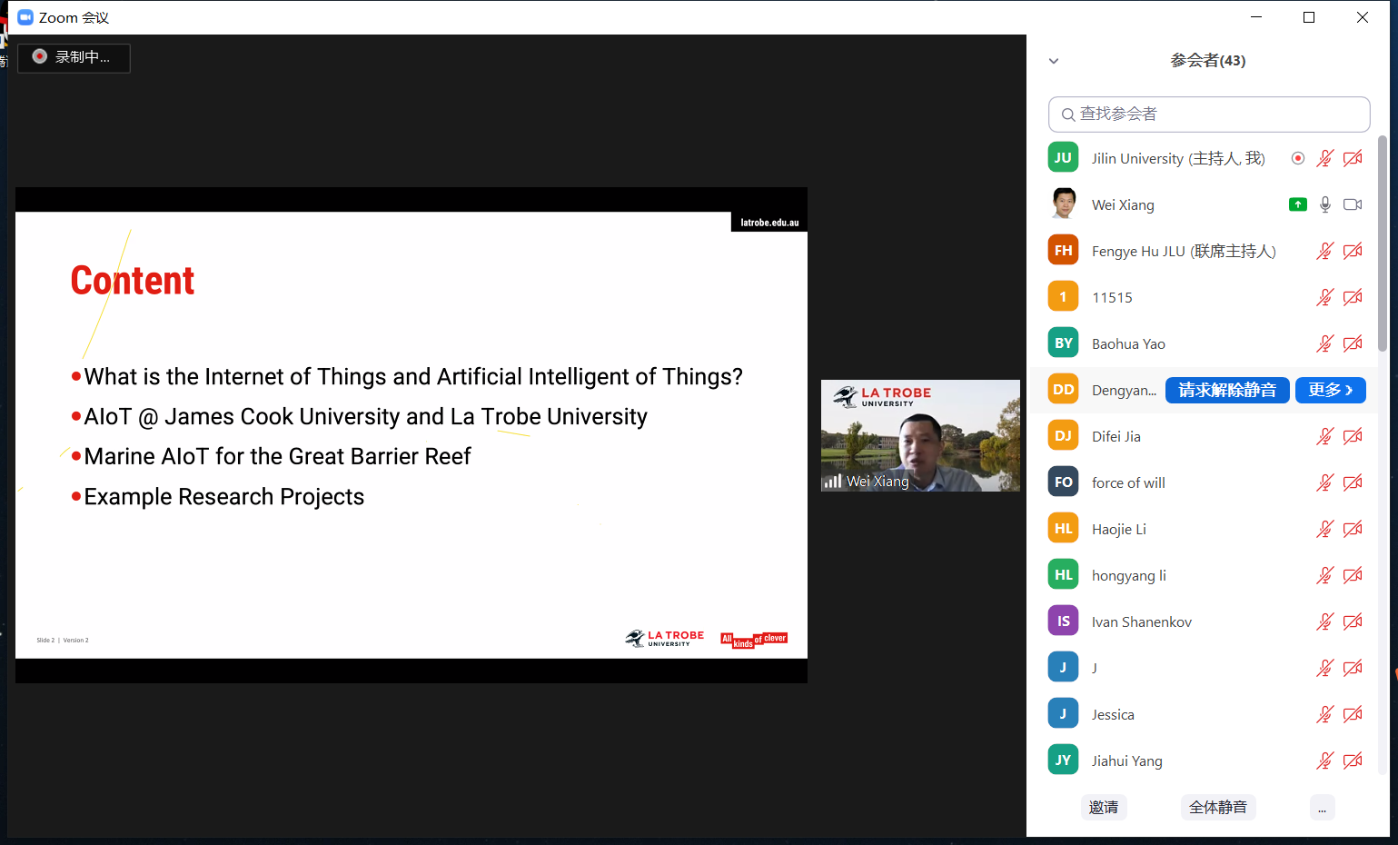Click the 查找参会者 search field
Viewport: 1398px width, 845px height.
[1209, 114]
